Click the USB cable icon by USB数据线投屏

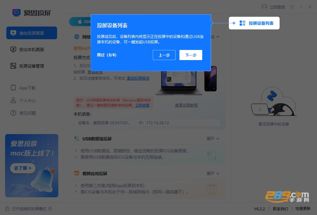point(77,138)
